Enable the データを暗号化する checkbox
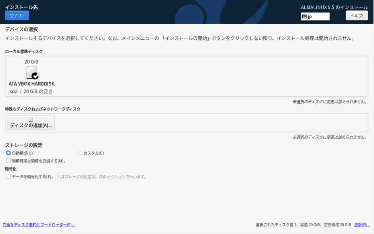Viewport: 374px width, 234px height. [8, 177]
